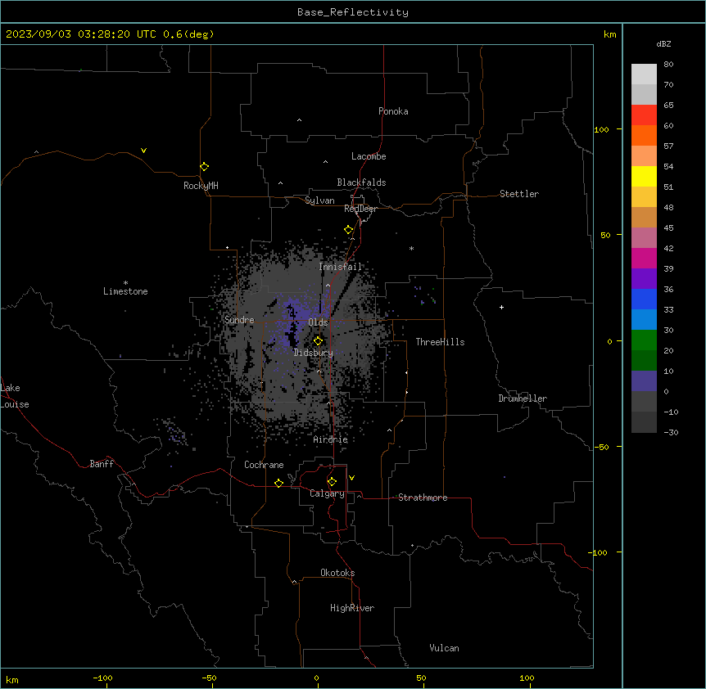
Task: Select the white asterisk marker above Limestone
Action: point(125,283)
